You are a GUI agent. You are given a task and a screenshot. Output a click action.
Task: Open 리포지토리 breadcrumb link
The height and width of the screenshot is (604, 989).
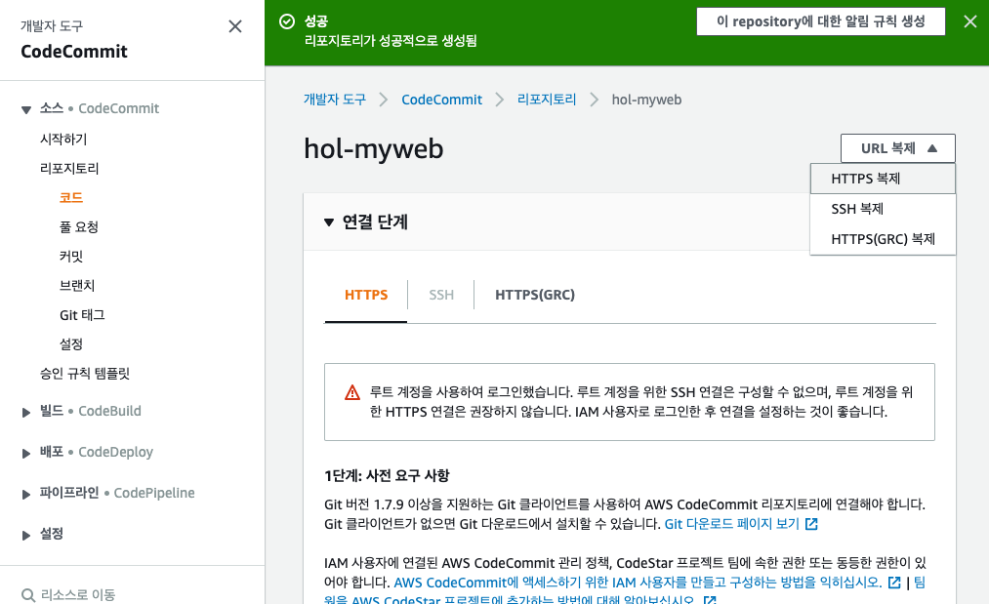click(x=546, y=100)
